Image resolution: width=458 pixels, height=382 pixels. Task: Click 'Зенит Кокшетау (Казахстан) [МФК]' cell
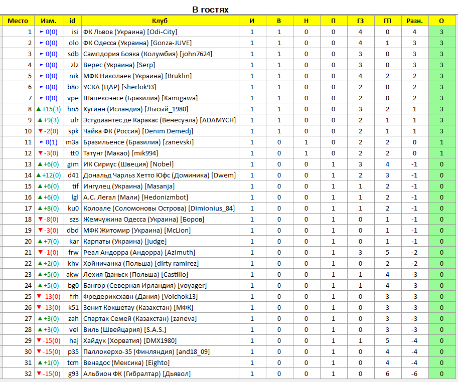click(x=160, y=308)
